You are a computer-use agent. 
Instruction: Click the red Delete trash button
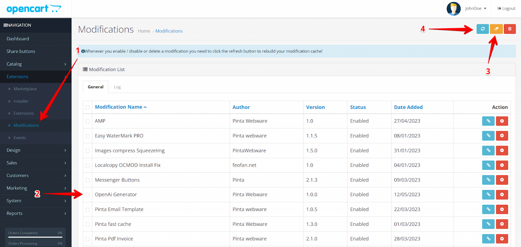click(x=510, y=29)
